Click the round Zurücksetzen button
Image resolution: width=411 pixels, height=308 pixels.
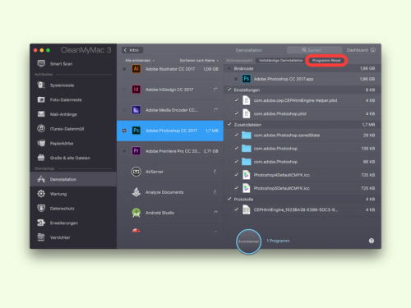tap(248, 241)
